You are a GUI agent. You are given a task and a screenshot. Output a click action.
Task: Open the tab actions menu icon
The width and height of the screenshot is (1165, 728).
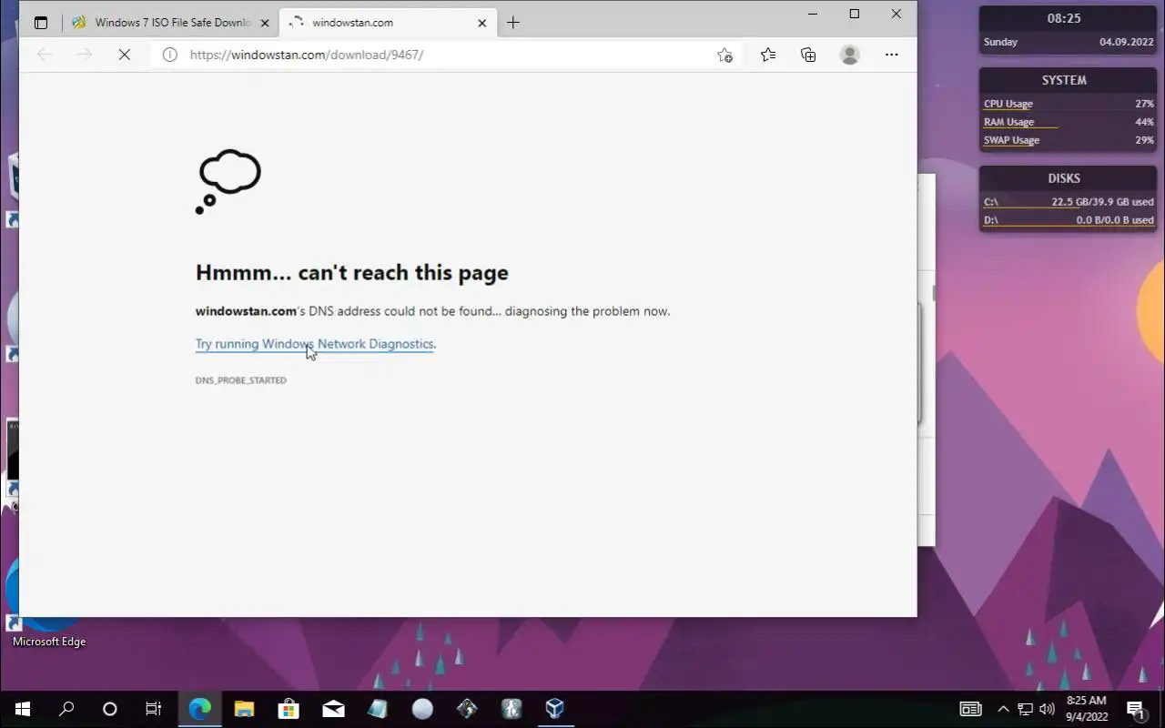coord(41,23)
